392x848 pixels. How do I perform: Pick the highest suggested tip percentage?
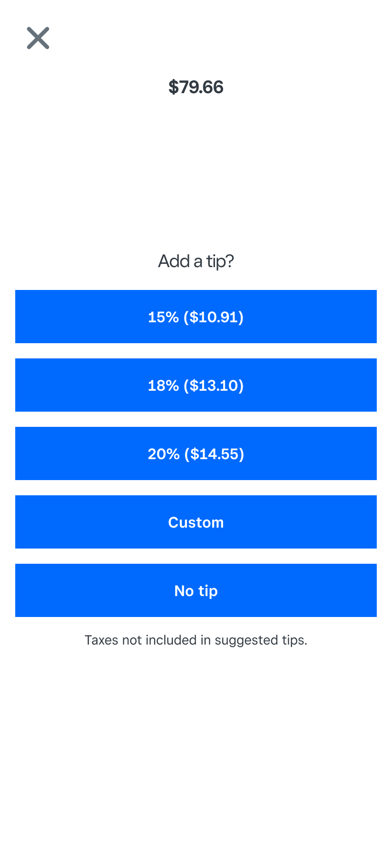tap(196, 453)
